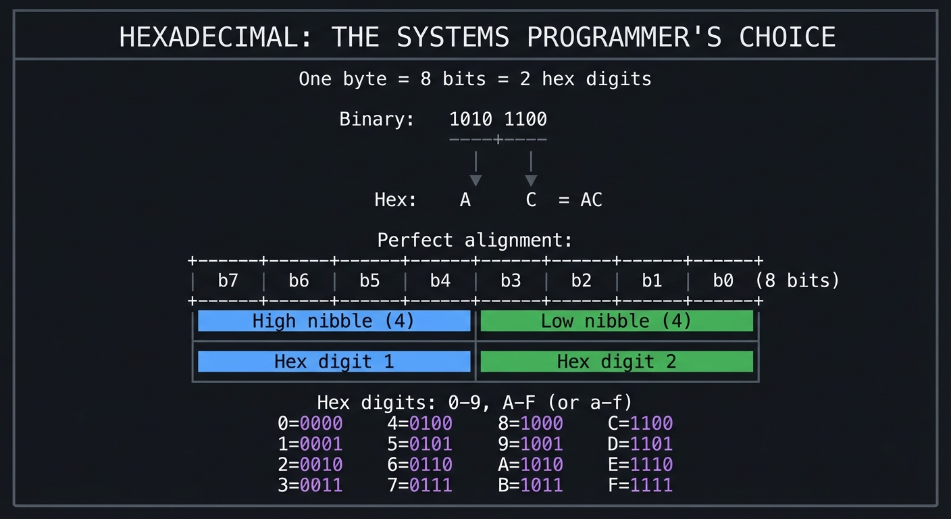This screenshot has height=519, width=951.
Task: Select the Hex digits: 0-9, A-F heading
Action: coord(475,402)
